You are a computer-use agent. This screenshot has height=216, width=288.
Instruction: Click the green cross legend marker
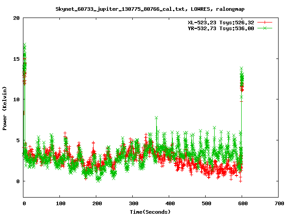click(x=265, y=28)
